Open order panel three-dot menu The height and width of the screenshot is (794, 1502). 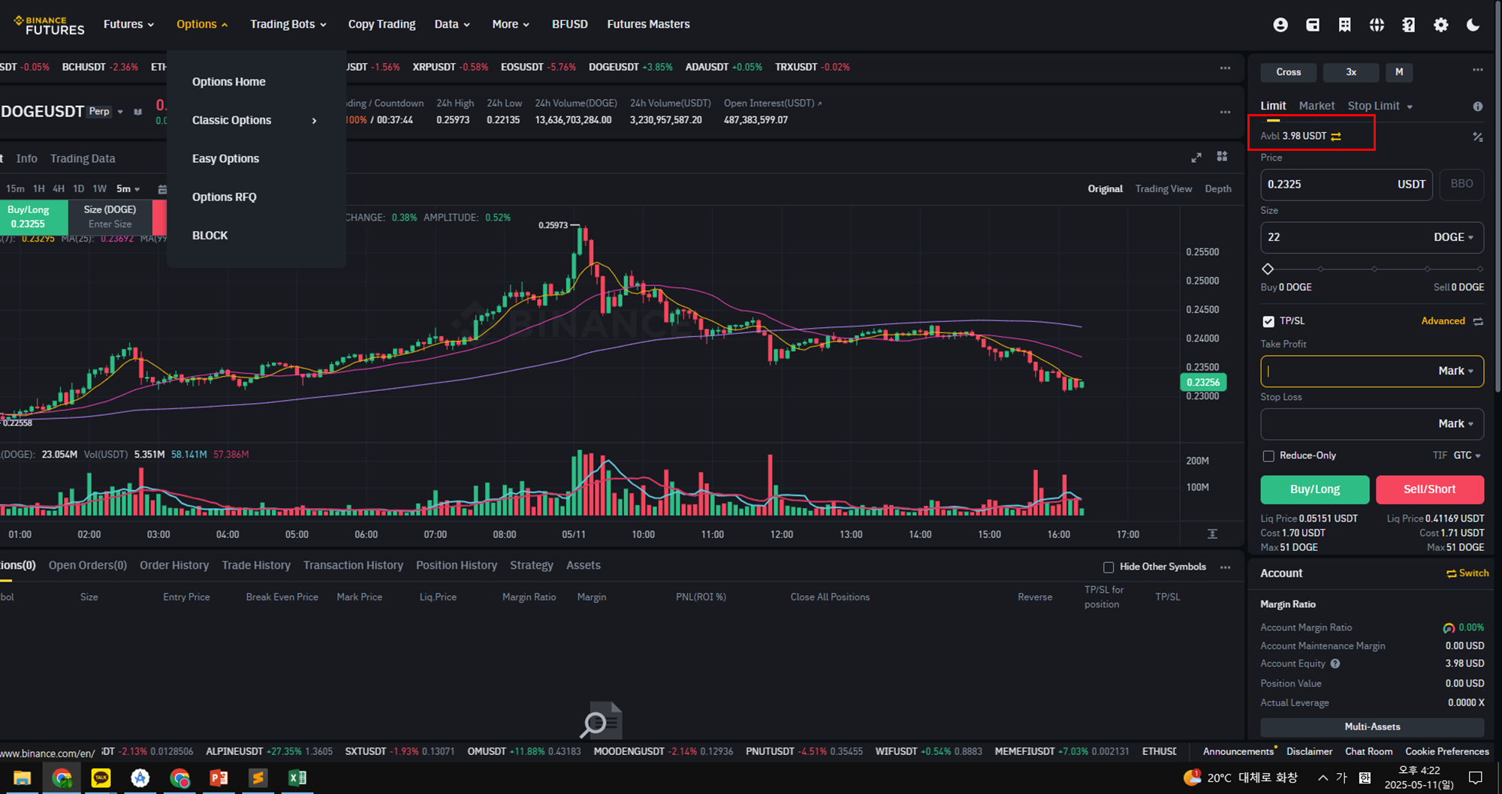1478,70
